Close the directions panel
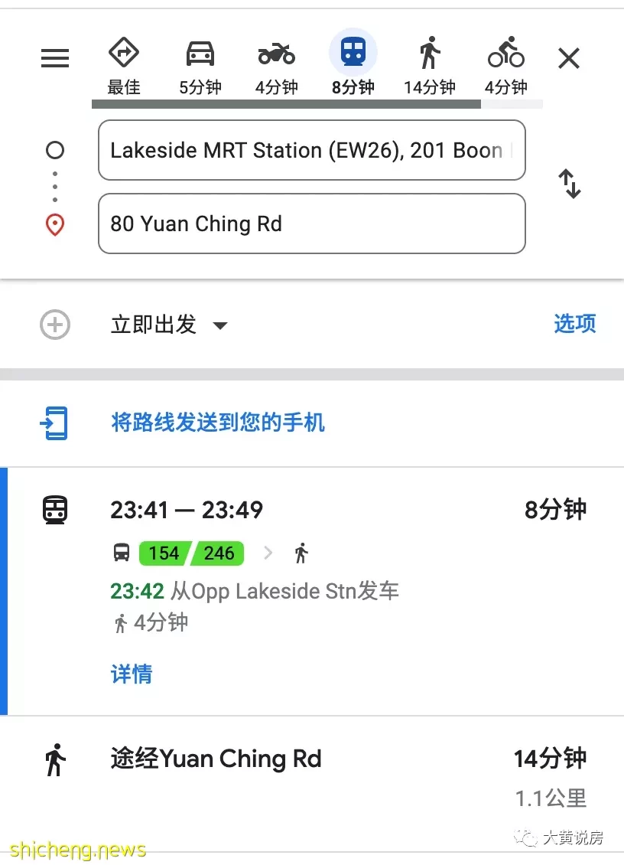 point(568,58)
